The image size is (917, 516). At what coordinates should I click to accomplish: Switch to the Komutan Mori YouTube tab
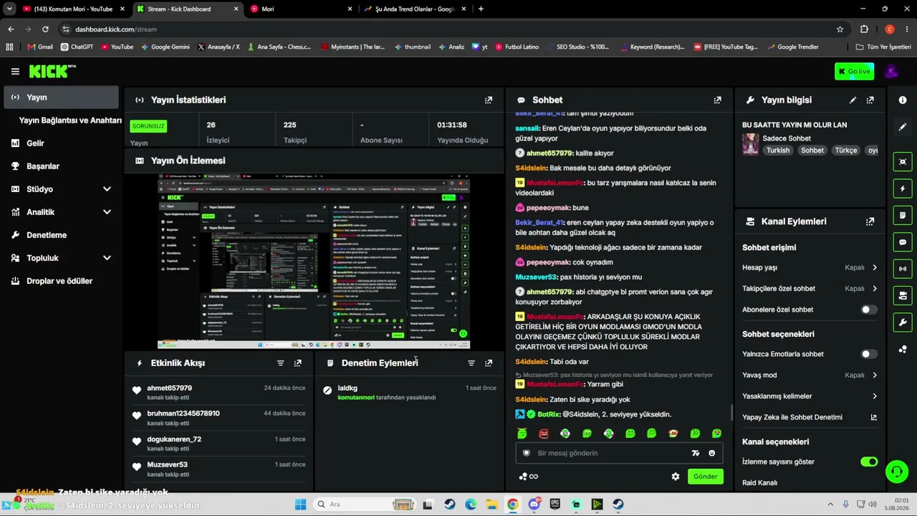pos(73,9)
